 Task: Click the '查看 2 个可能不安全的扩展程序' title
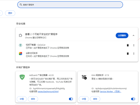(41, 34)
